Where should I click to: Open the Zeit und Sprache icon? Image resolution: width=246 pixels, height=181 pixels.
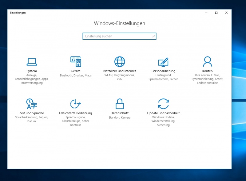pyautogui.click(x=32, y=104)
